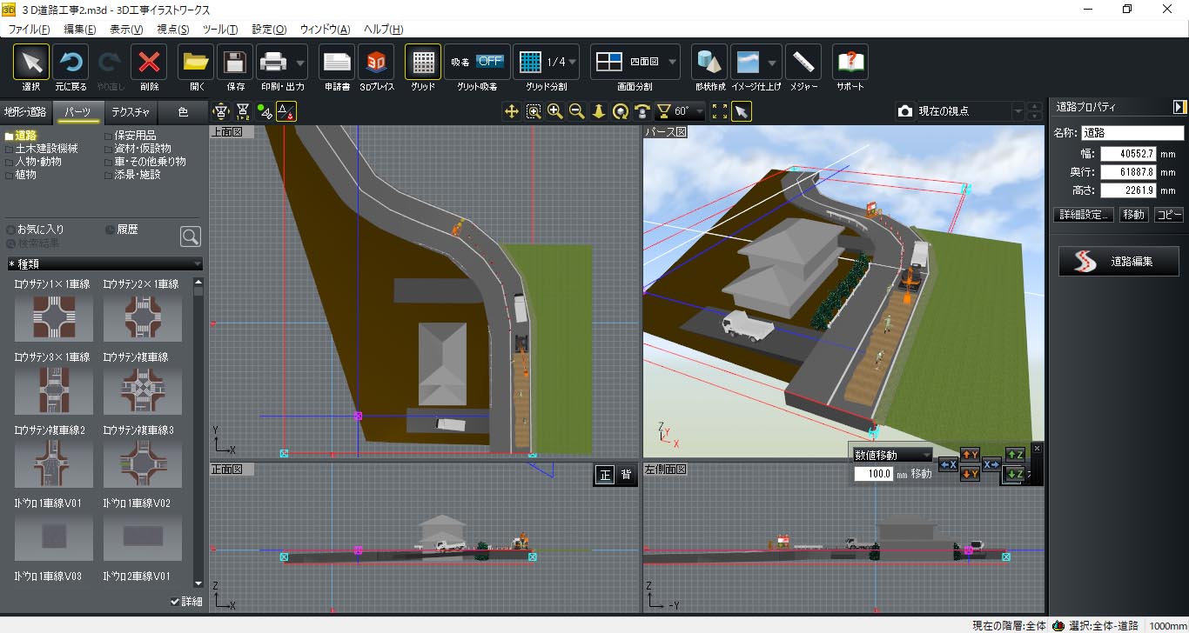Switch the グリッド吸着 OFF toggle
Image resolution: width=1189 pixels, height=633 pixels.
click(x=490, y=61)
